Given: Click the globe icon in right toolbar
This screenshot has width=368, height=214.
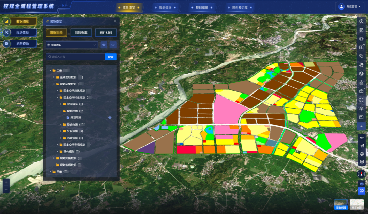Looking at the screenshot, I should coord(361,73).
